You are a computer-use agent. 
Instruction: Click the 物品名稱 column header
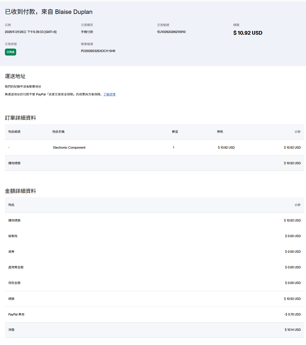pyautogui.click(x=58, y=132)
